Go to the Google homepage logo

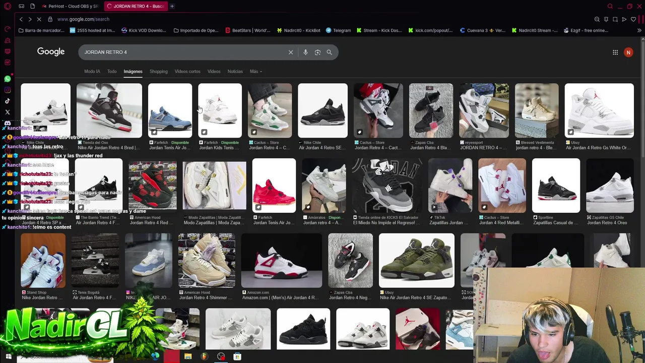tap(51, 51)
